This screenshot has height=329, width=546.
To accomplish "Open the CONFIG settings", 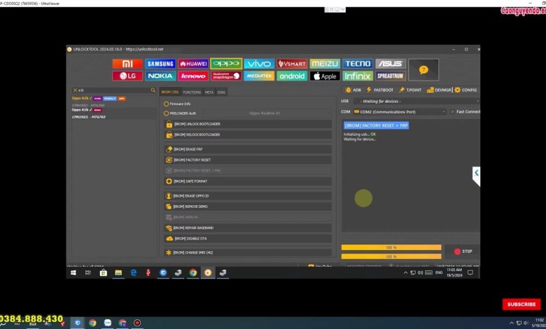I will pyautogui.click(x=465, y=90).
